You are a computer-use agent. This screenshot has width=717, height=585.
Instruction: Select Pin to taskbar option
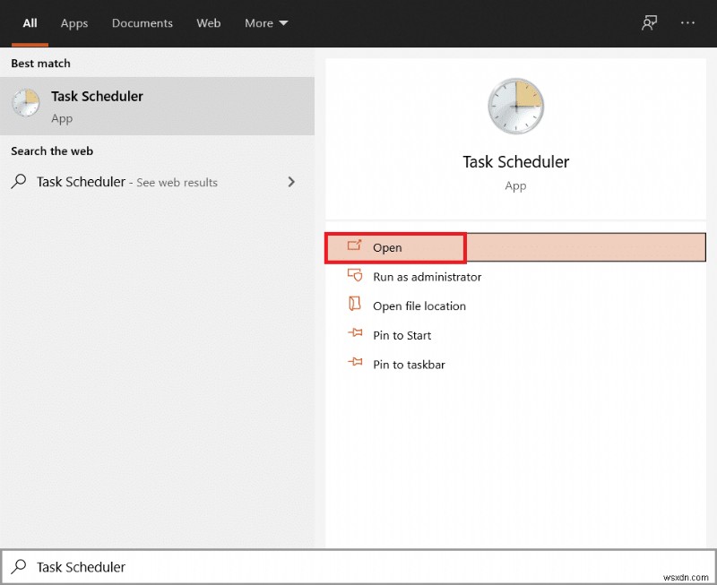tap(409, 365)
